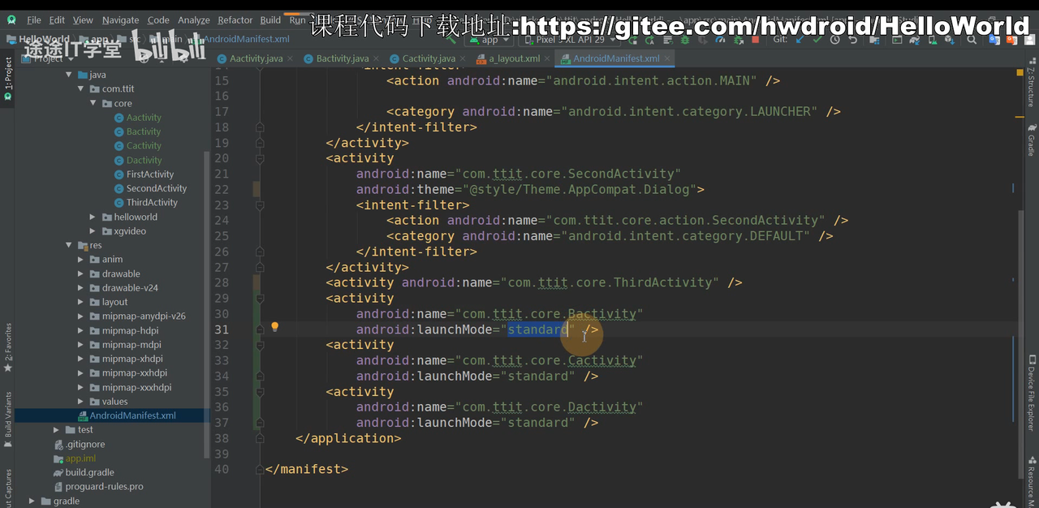
Task: Expand the test folder
Action: [56, 430]
